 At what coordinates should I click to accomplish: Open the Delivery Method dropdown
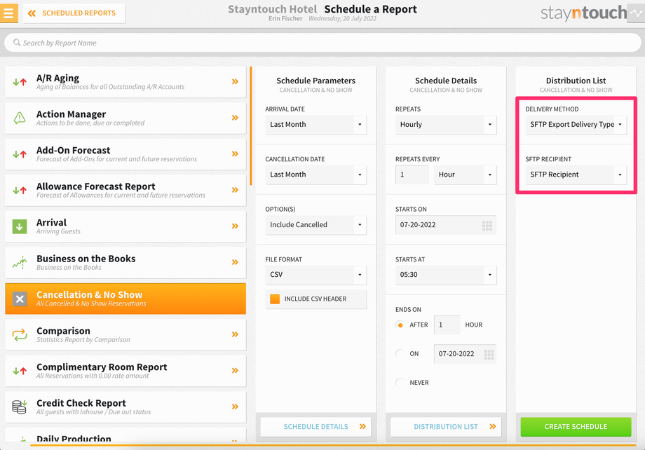pyautogui.click(x=576, y=125)
